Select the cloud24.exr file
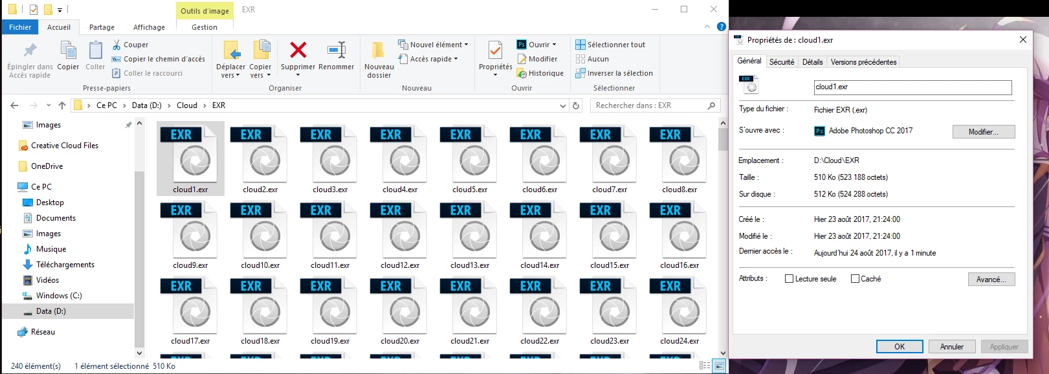This screenshot has height=374, width=1049. pyautogui.click(x=679, y=311)
